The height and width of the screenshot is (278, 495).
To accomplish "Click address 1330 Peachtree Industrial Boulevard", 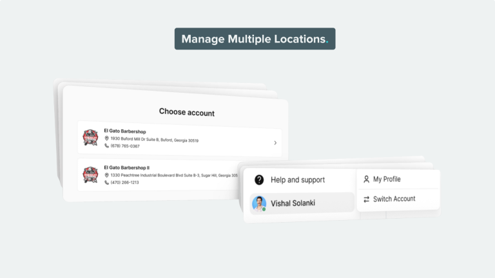I will (174, 175).
